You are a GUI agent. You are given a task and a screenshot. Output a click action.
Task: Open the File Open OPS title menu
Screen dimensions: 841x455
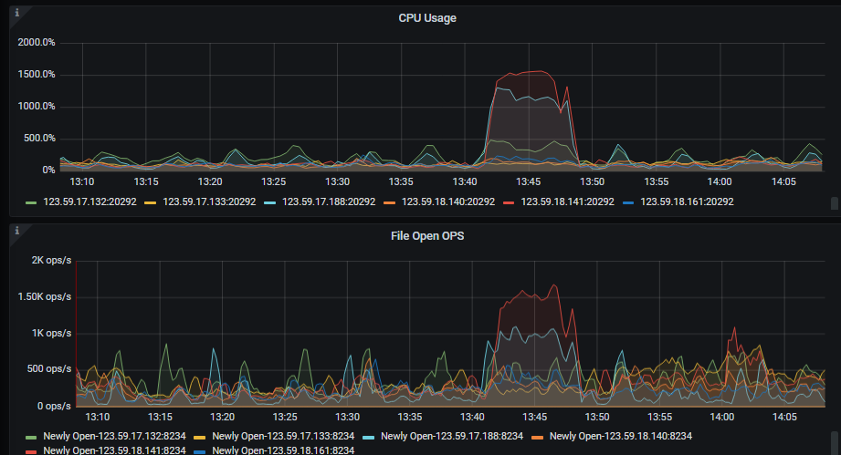click(427, 236)
